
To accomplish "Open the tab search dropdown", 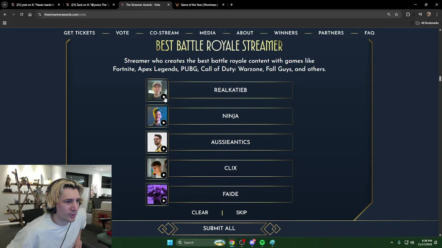I will (4, 5).
